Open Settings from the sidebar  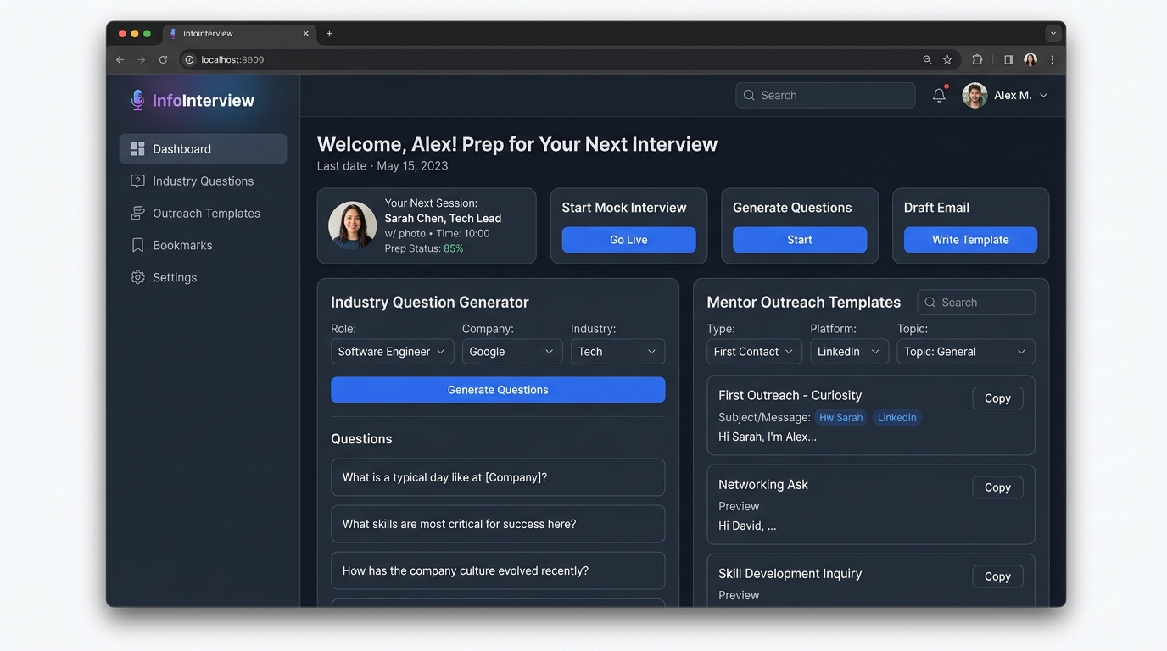(x=203, y=277)
